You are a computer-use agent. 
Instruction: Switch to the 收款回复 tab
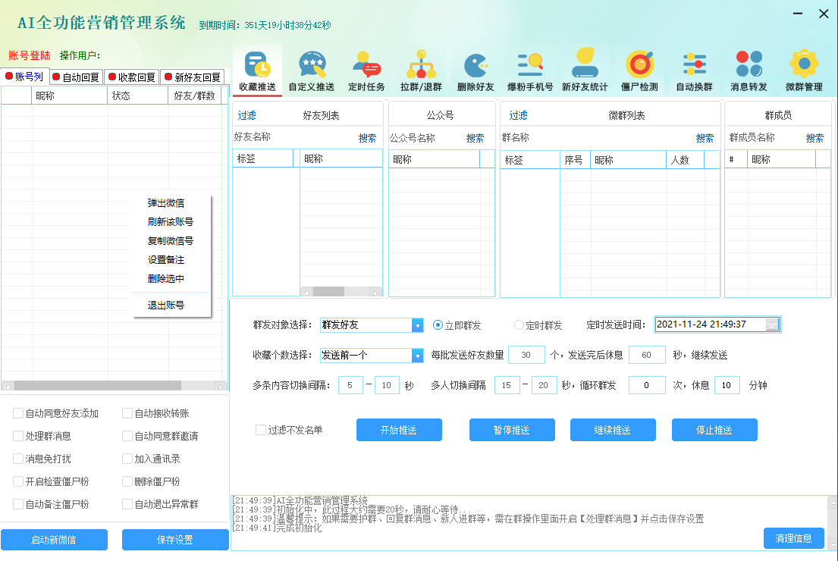pyautogui.click(x=131, y=77)
